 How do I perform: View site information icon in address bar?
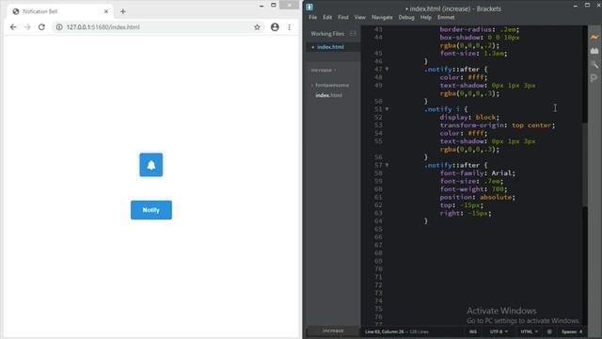(59, 27)
